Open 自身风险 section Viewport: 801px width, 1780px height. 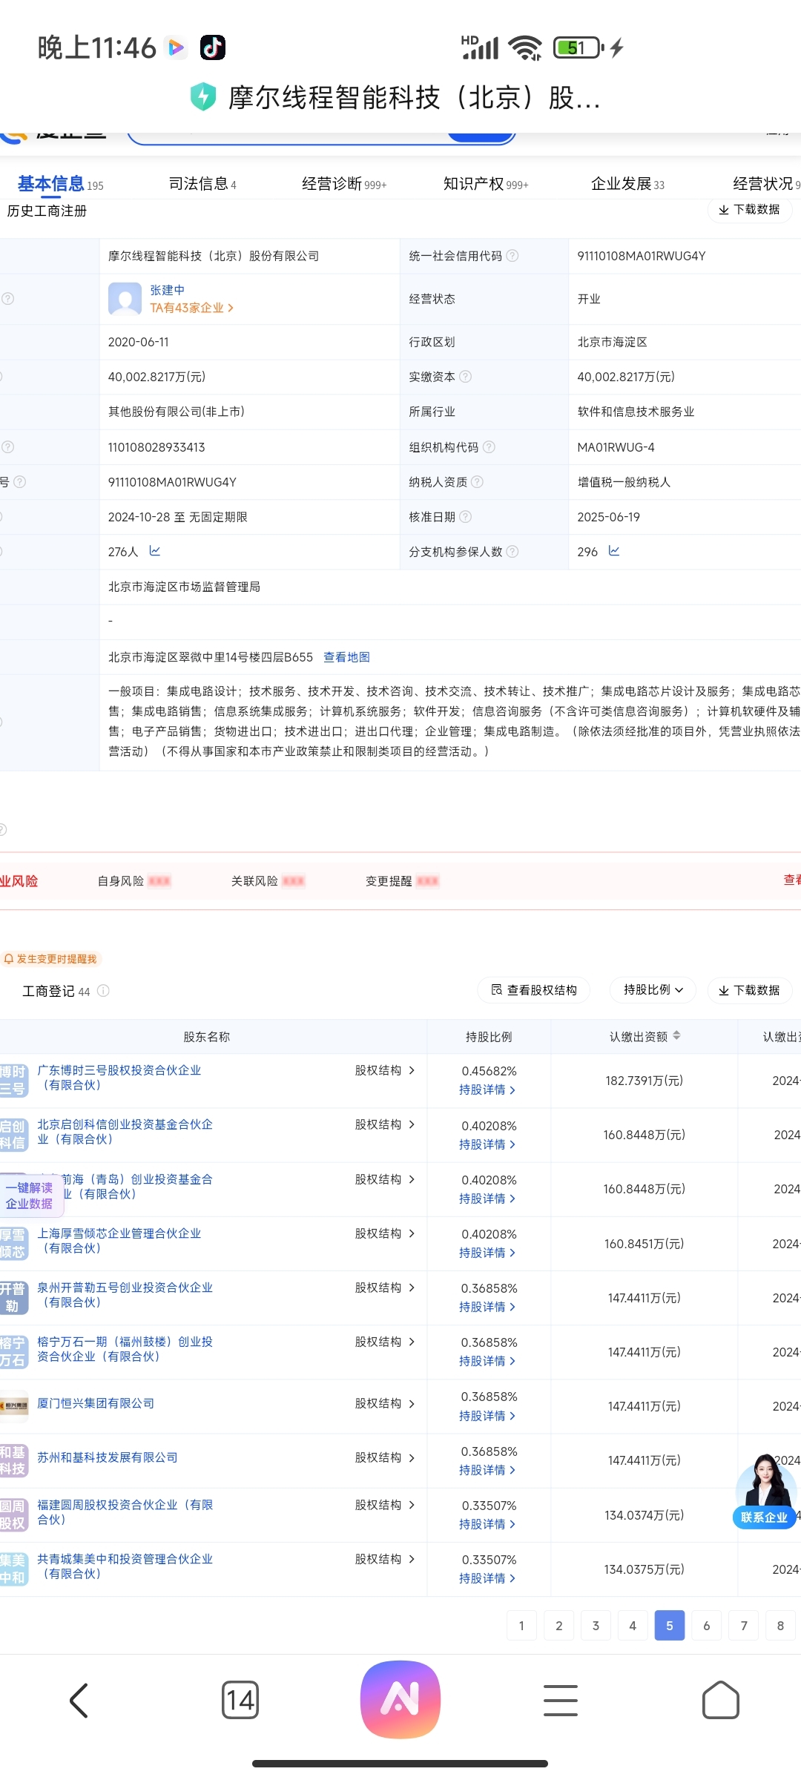pos(133,881)
